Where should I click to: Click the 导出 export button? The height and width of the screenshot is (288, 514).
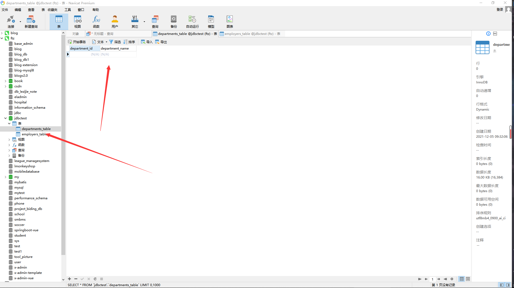point(161,42)
